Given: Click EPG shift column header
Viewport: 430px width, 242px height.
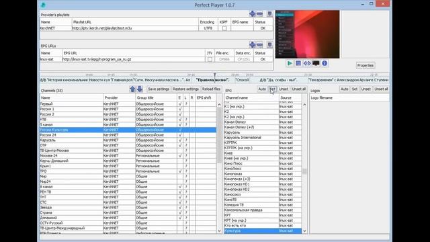Looking at the screenshot, I should tap(206, 97).
